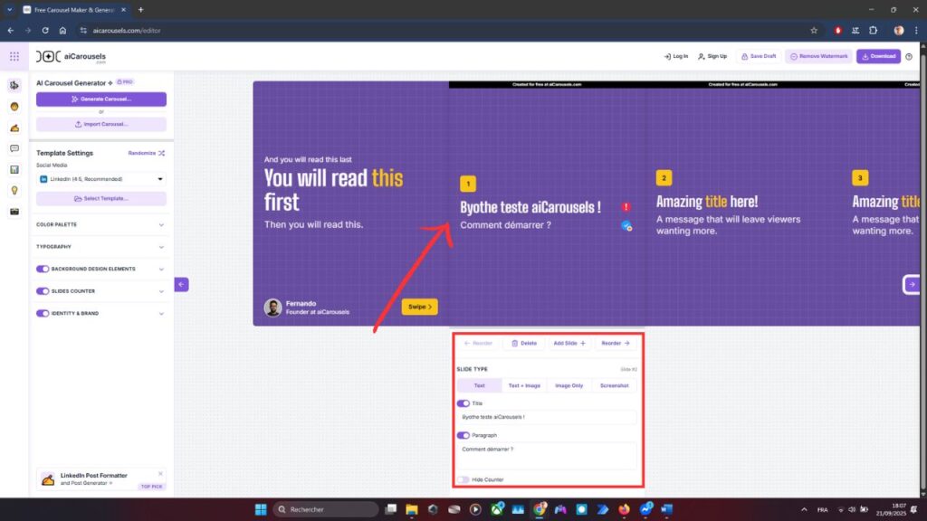The image size is (927, 521).
Task: Click Add Slide button
Action: pyautogui.click(x=569, y=343)
